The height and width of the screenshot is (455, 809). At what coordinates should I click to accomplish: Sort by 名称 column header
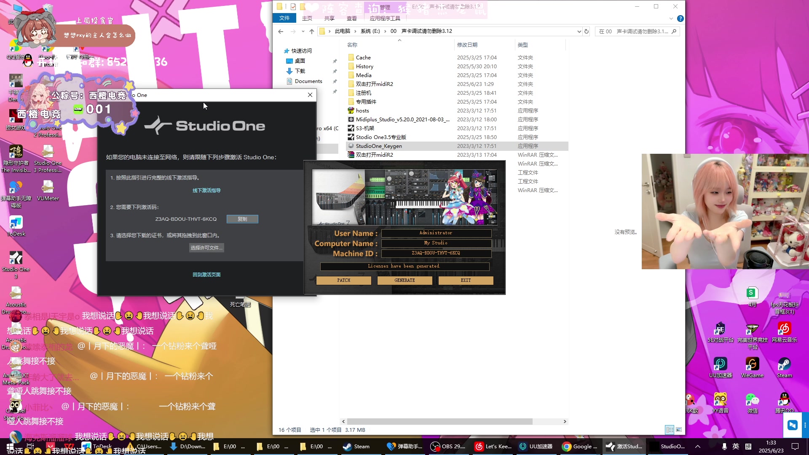pyautogui.click(x=352, y=45)
